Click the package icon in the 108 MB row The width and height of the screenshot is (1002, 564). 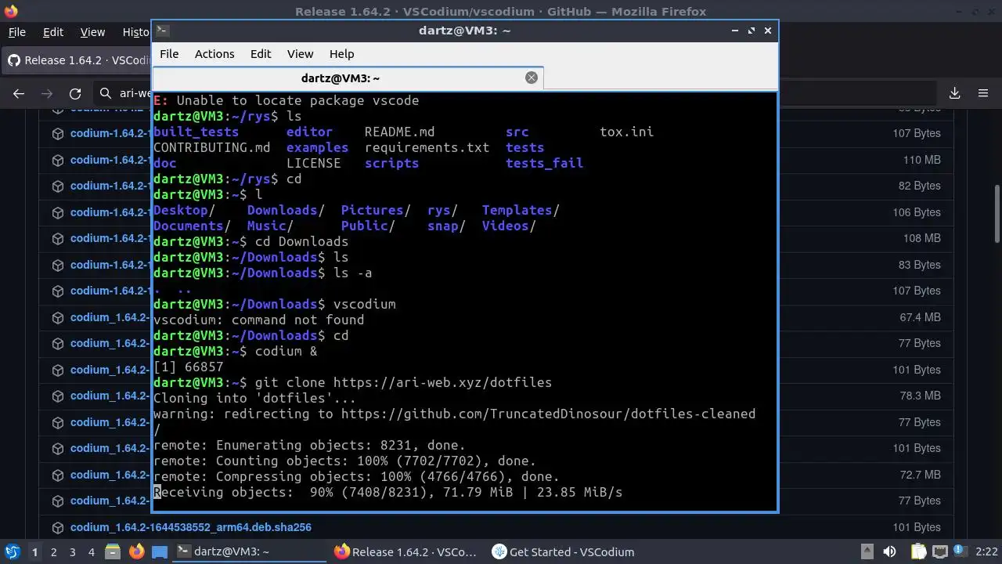click(x=57, y=238)
